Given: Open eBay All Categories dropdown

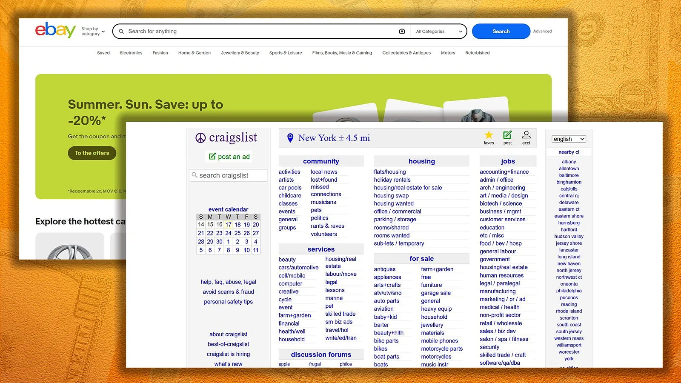Looking at the screenshot, I should coord(439,31).
